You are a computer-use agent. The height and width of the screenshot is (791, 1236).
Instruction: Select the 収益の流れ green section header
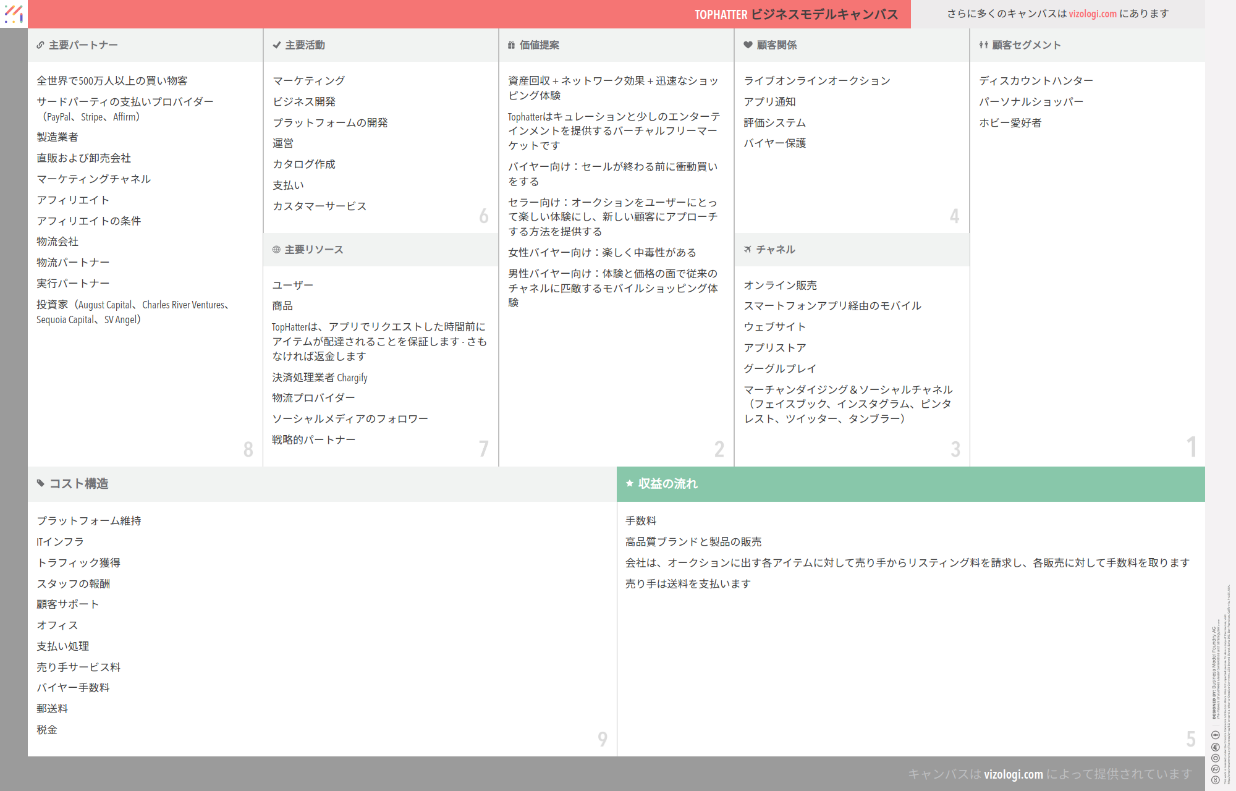(x=910, y=484)
